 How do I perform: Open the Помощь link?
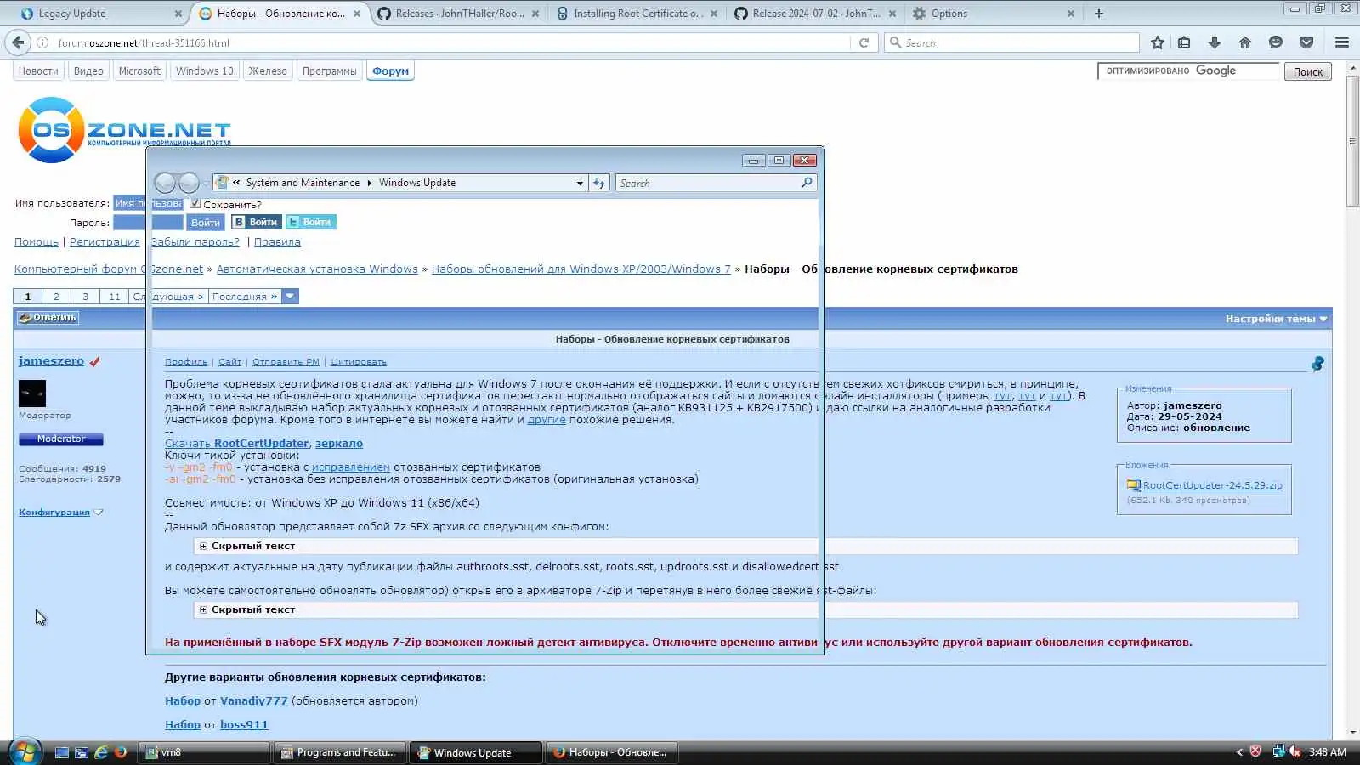(37, 242)
